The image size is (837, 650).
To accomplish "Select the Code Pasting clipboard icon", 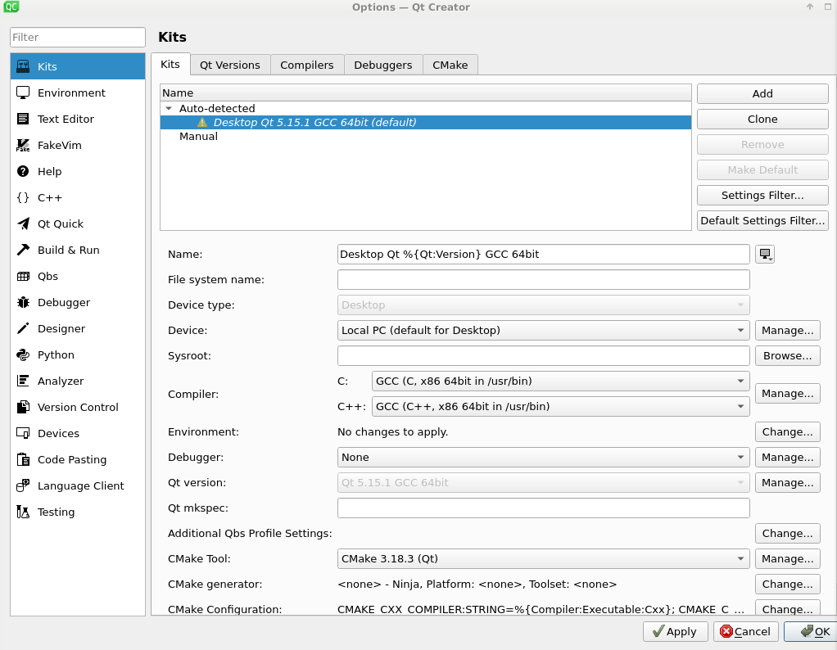I will [x=23, y=459].
